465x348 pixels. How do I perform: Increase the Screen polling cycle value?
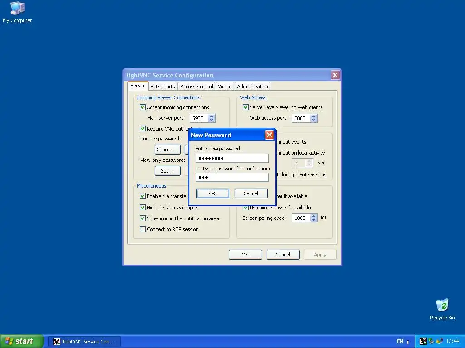(314, 216)
